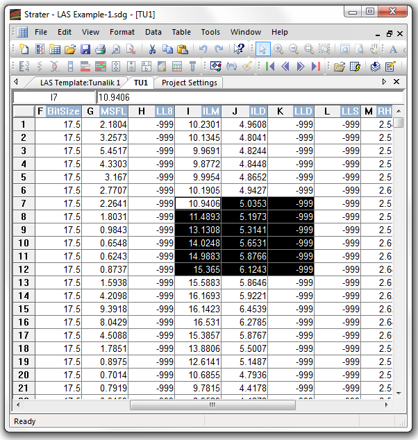418x440 pixels.
Task: Click the notepad with pencil icon
Action: (390, 67)
